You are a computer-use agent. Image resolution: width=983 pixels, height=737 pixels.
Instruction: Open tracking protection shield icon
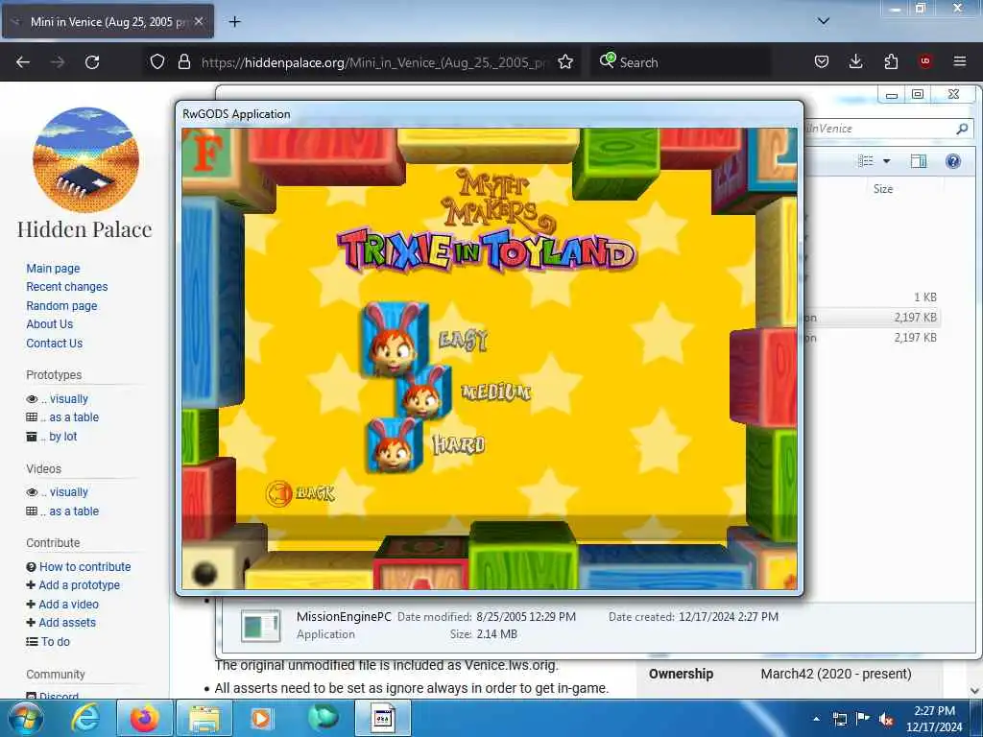point(157,62)
